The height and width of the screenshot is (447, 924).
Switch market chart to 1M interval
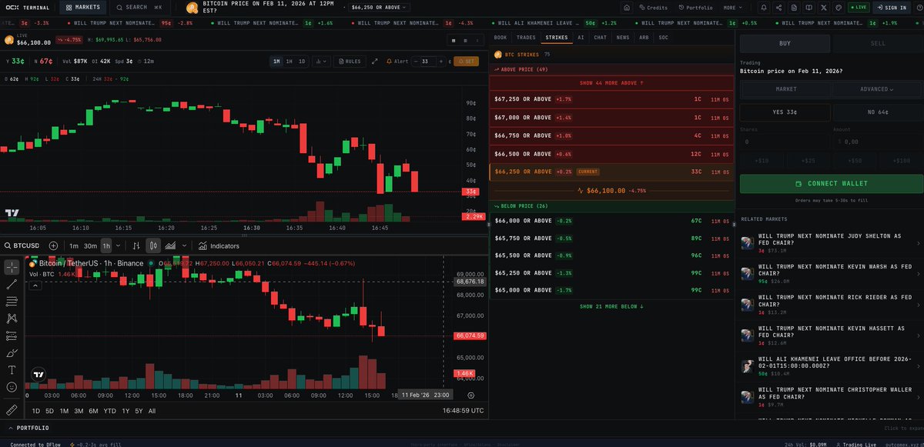pyautogui.click(x=276, y=62)
